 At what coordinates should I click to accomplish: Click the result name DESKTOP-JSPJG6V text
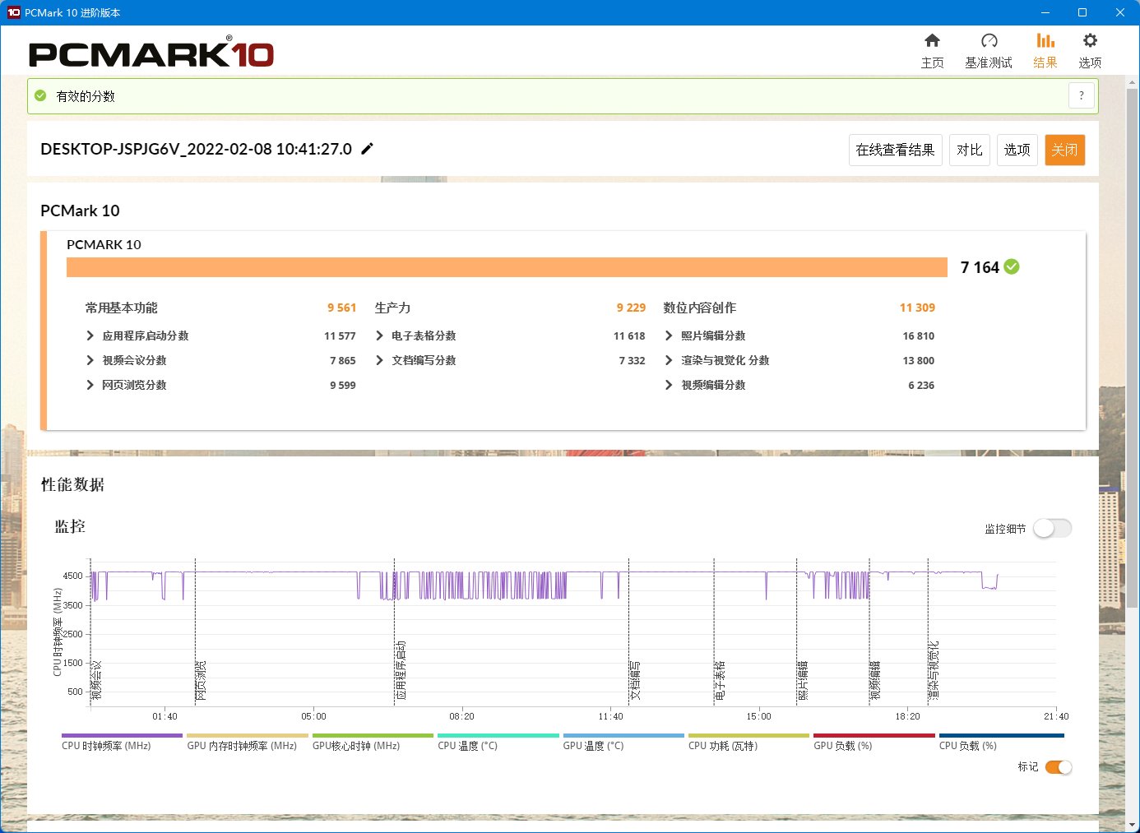(x=196, y=149)
